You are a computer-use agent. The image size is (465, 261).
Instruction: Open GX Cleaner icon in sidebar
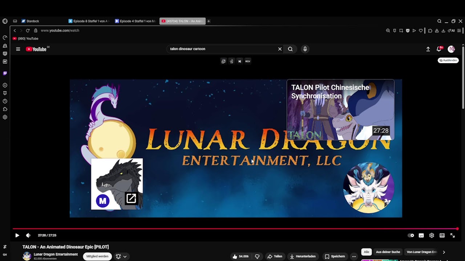tap(5, 46)
